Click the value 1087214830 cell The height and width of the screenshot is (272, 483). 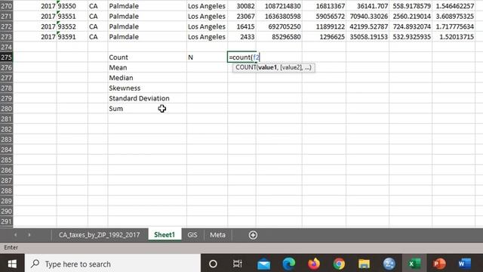point(279,6)
